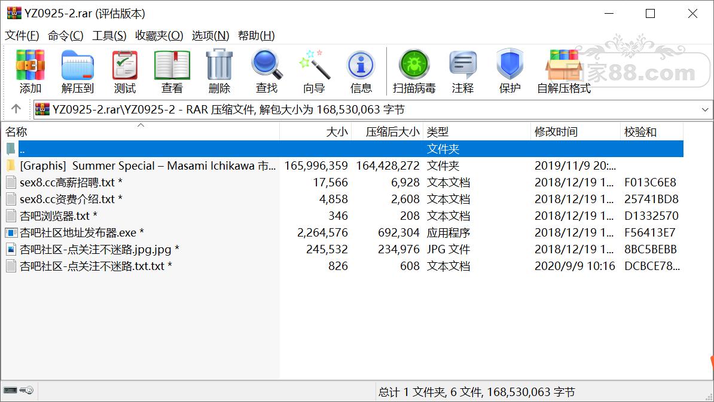The height and width of the screenshot is (402, 714).
Task: Launch the 向导 (Wizard) wand icon
Action: 314,71
